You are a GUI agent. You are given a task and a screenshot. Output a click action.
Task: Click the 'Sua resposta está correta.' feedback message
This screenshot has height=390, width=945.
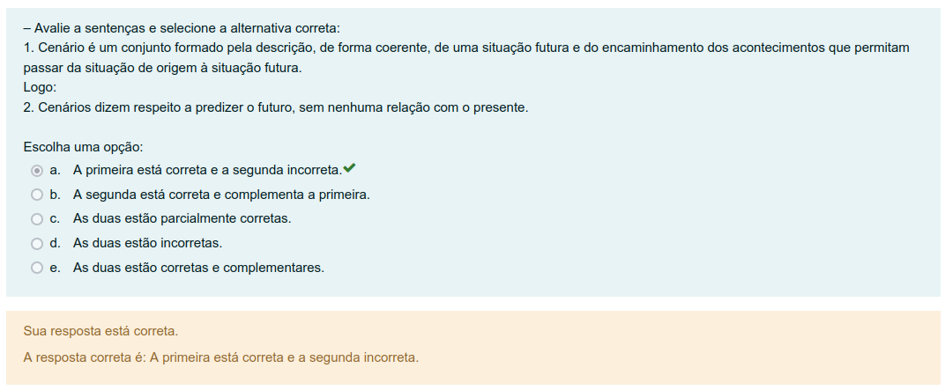point(101,332)
